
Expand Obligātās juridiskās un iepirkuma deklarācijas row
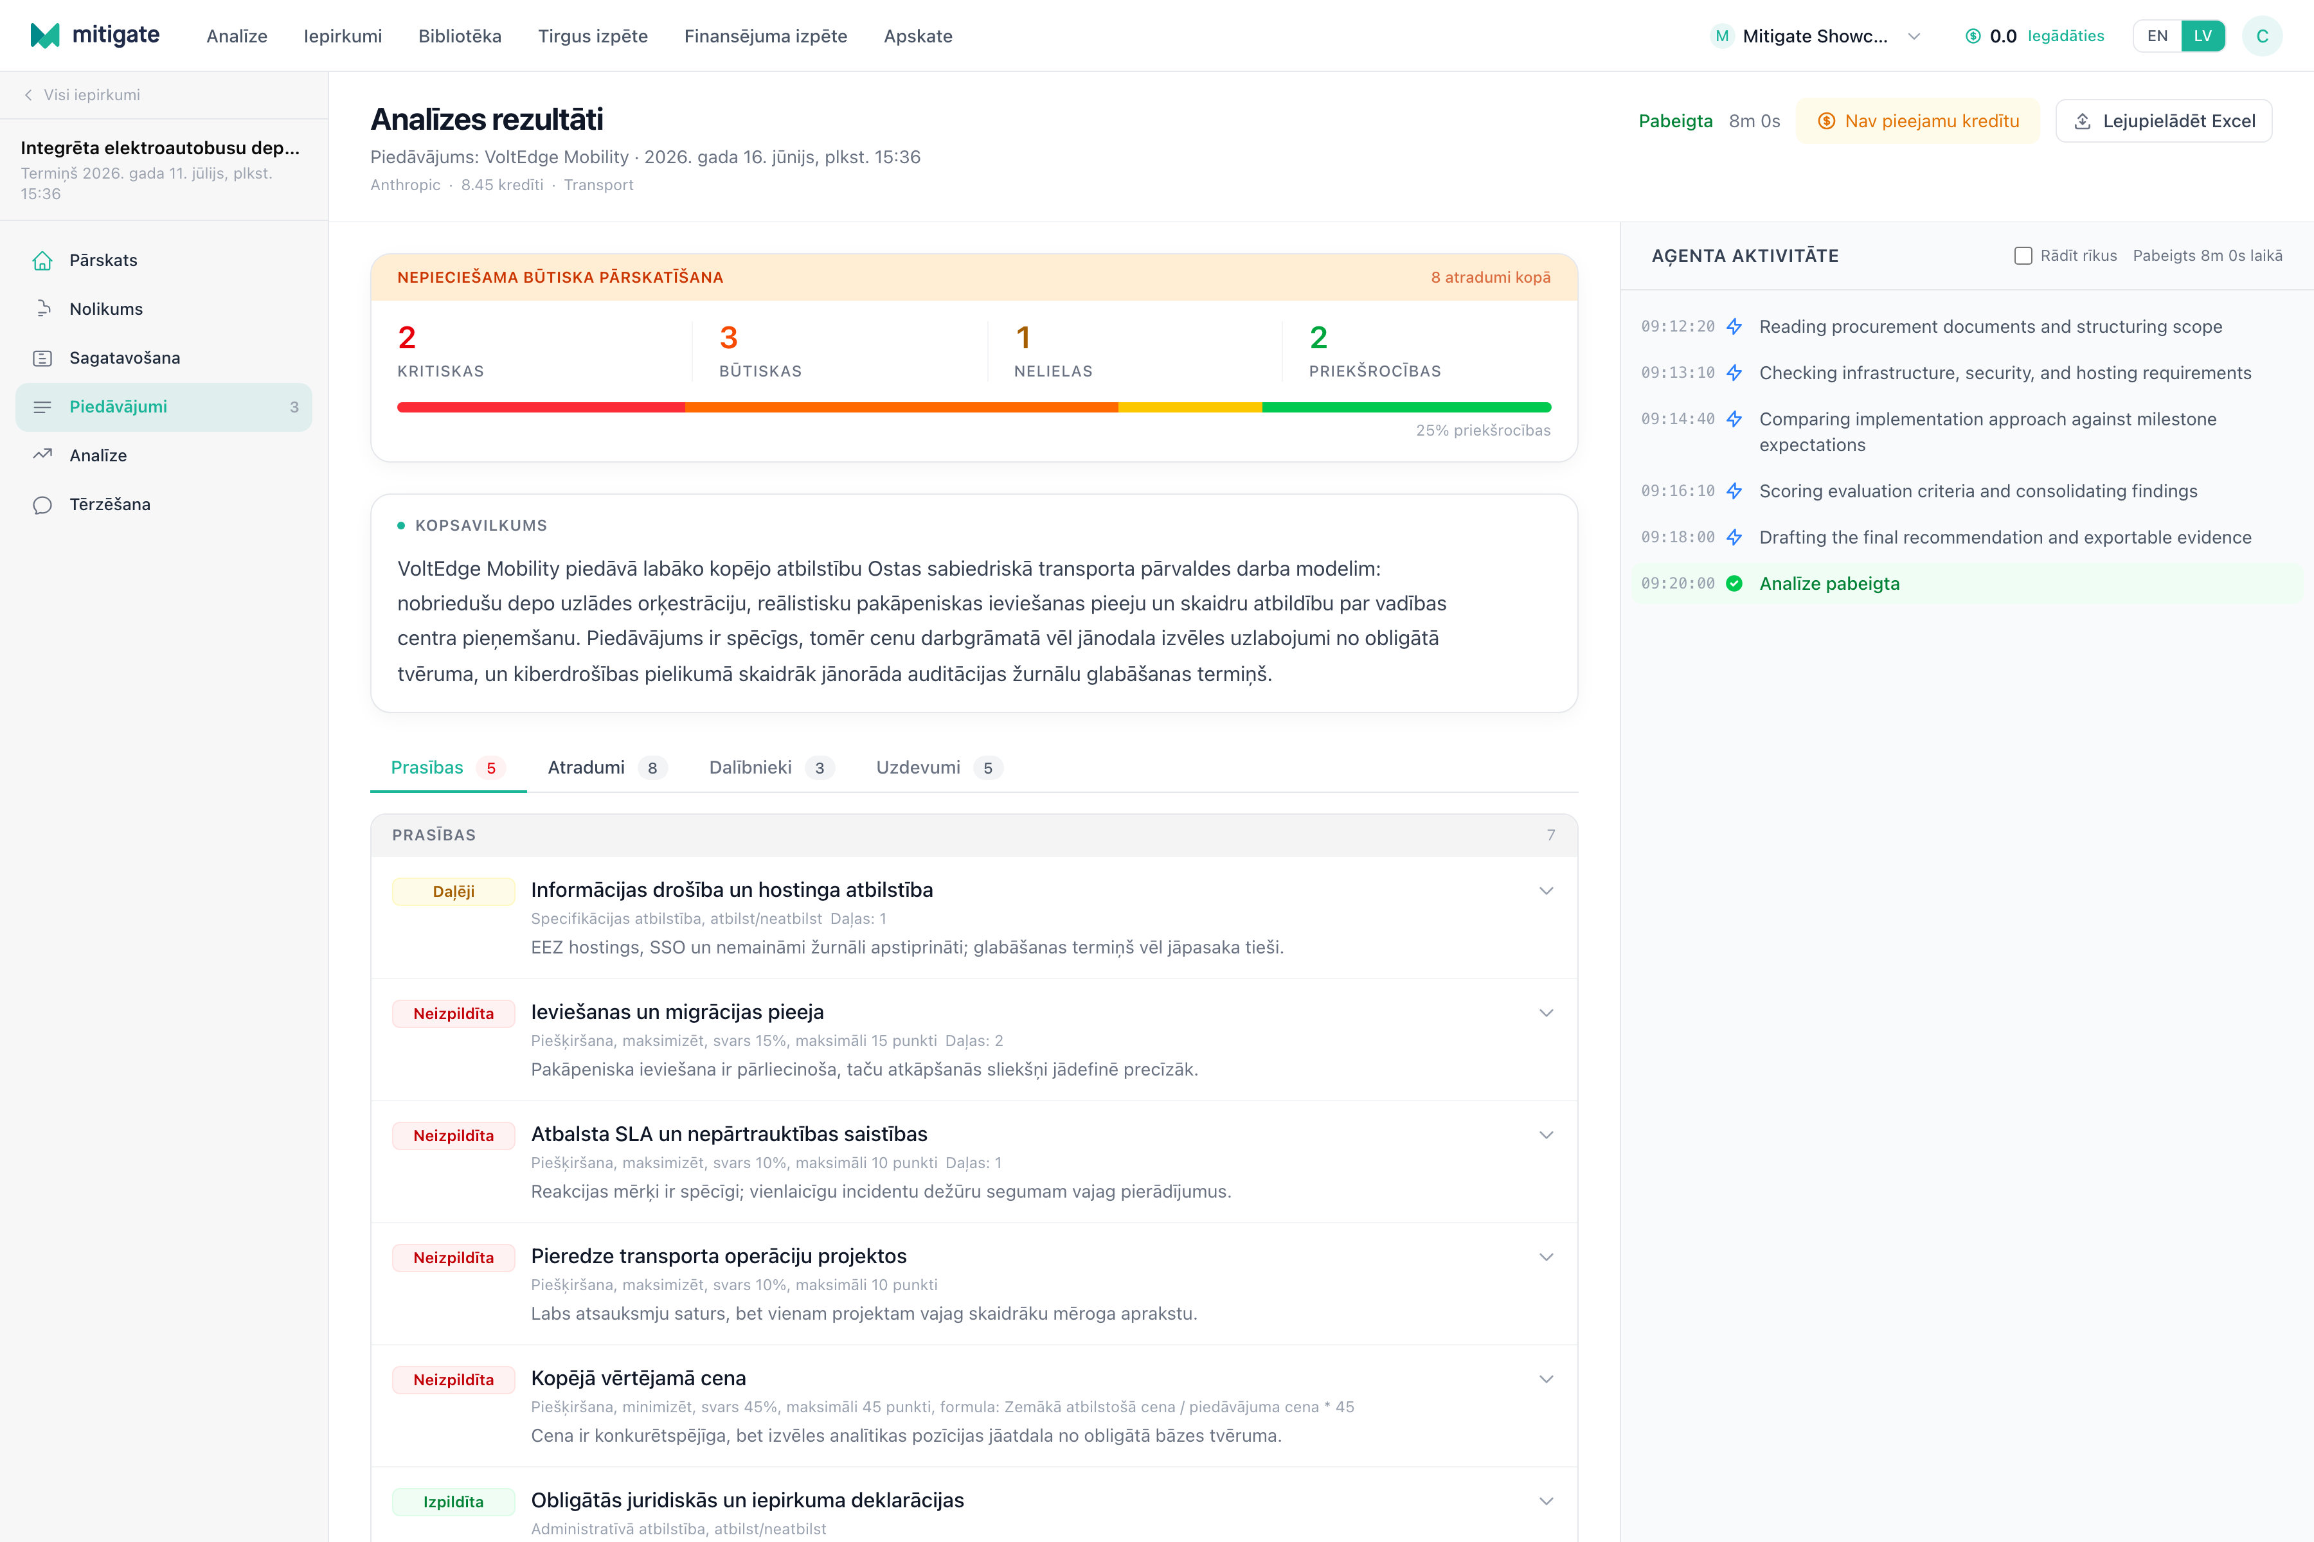(1546, 1501)
